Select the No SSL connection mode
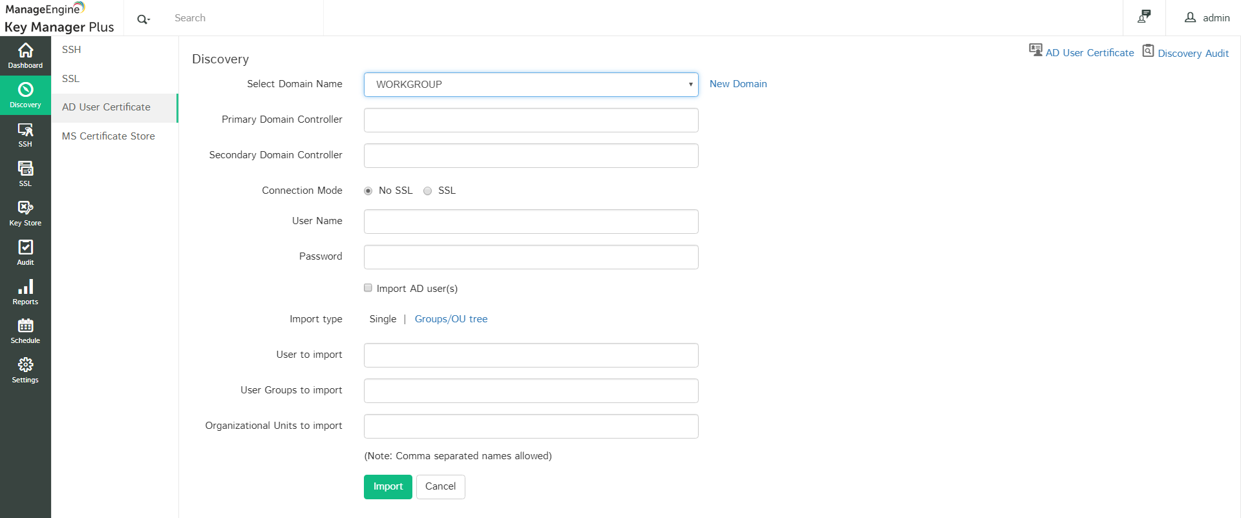The width and height of the screenshot is (1241, 518). point(368,191)
